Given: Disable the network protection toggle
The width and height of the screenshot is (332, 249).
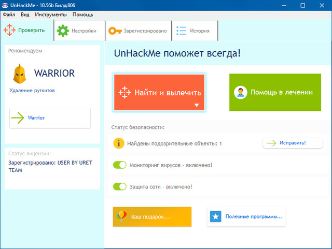Looking at the screenshot, I should pos(120,186).
